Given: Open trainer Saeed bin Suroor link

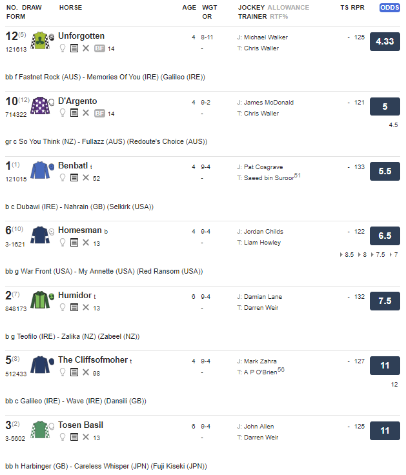Looking at the screenshot, I should coord(269,178).
